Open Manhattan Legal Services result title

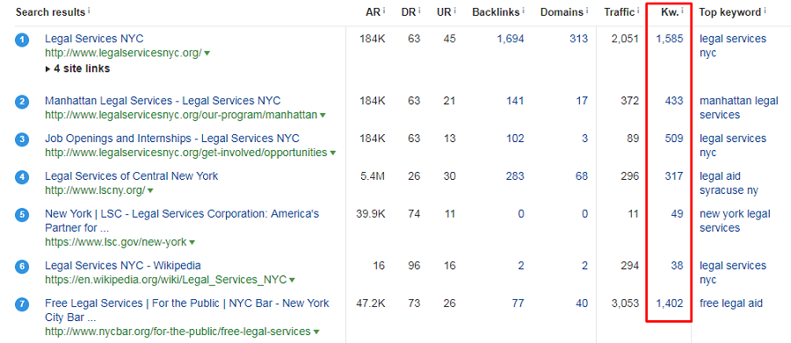[163, 101]
